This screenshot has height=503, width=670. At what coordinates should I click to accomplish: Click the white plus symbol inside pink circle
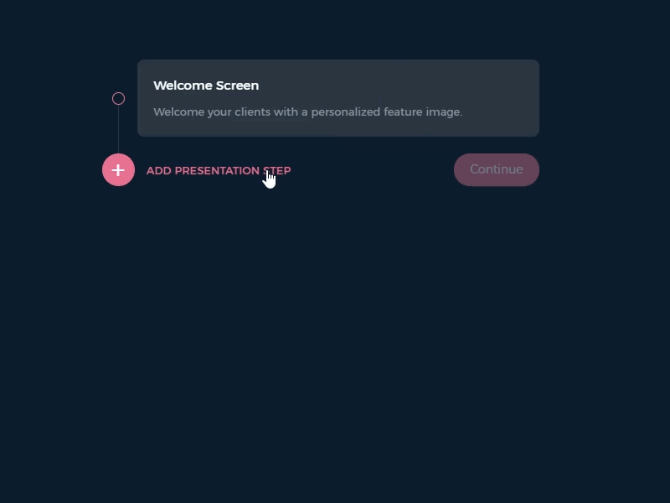click(118, 170)
